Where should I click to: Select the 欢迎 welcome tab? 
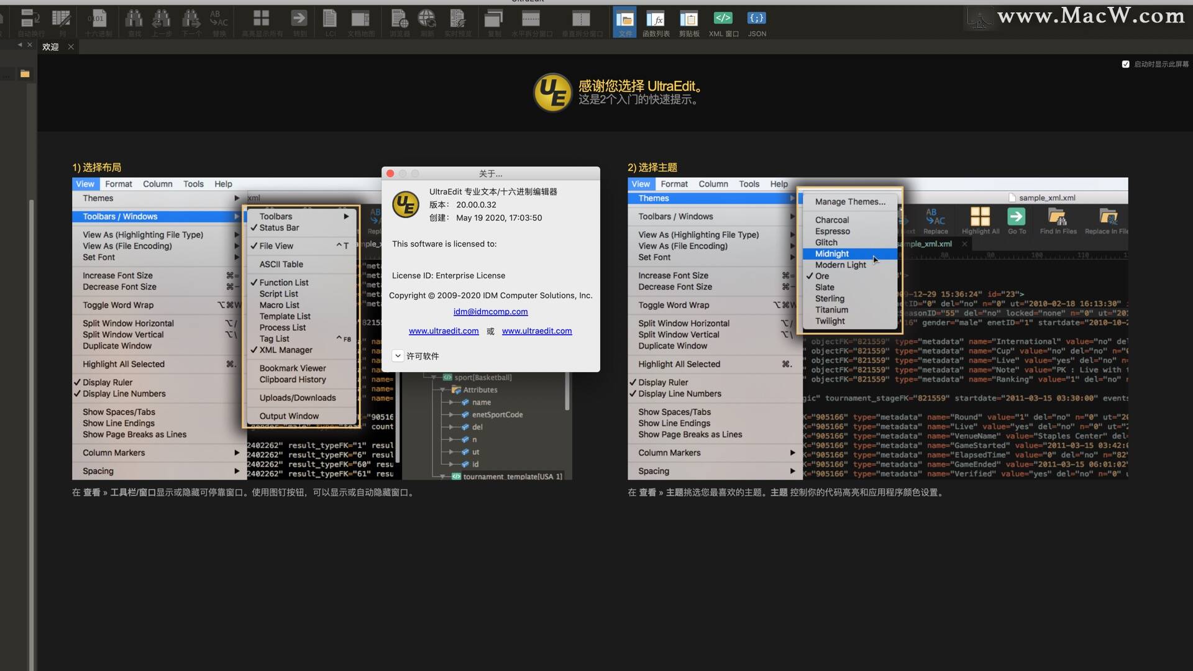(50, 47)
